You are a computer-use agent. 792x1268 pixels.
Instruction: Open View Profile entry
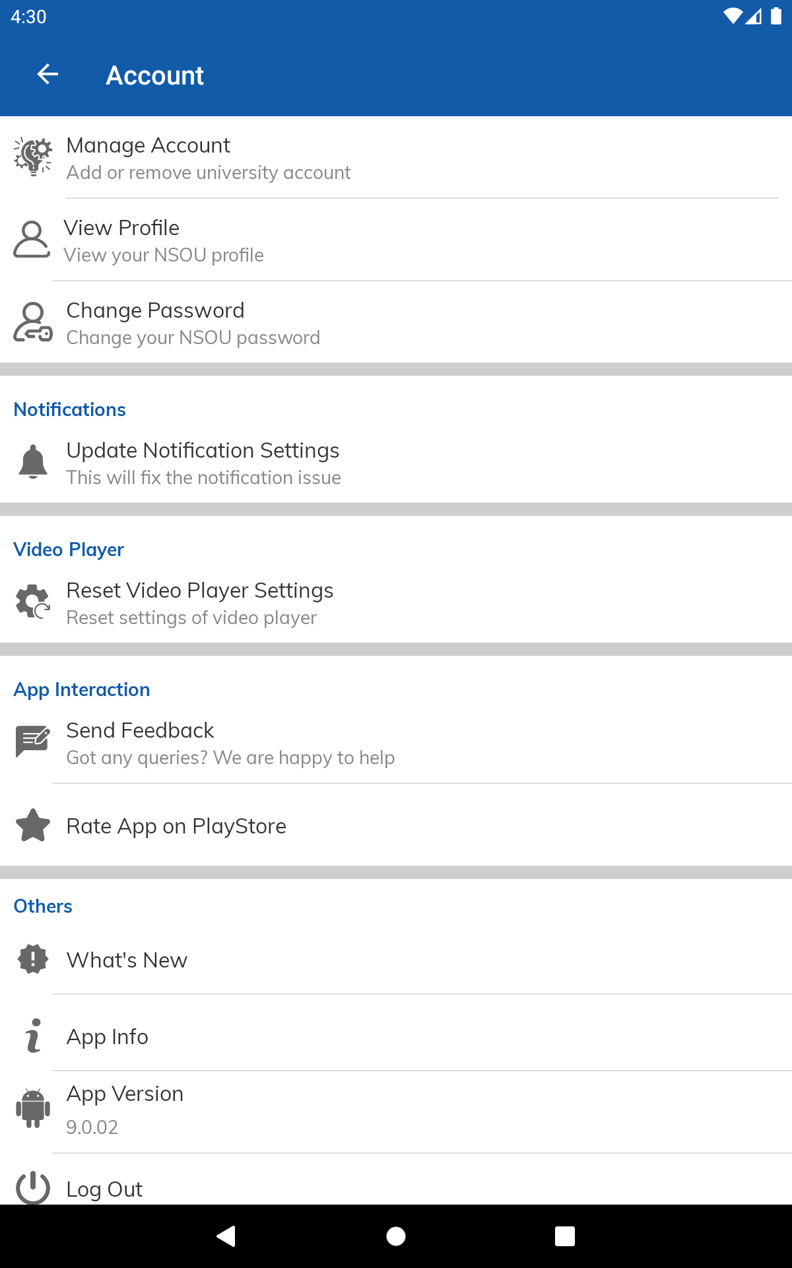coord(164,241)
